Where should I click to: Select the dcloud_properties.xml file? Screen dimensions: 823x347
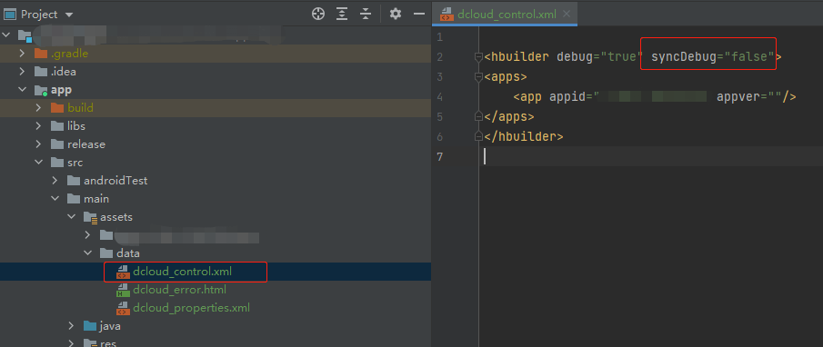[216, 308]
